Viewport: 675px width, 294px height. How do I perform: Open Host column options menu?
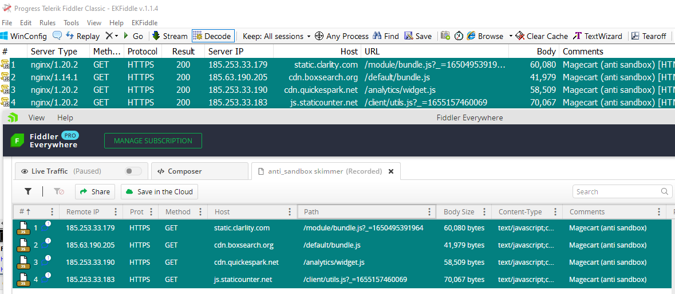tap(290, 211)
